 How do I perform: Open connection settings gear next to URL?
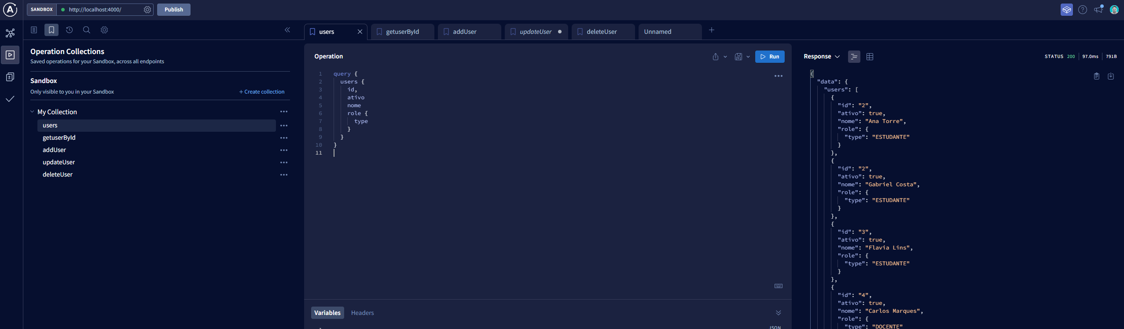pos(147,10)
